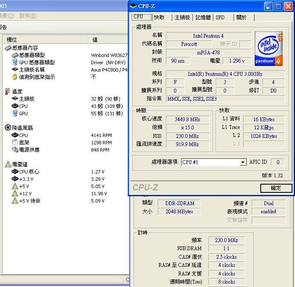Click the CPU-Z title bar chip icon

pyautogui.click(x=133, y=6)
